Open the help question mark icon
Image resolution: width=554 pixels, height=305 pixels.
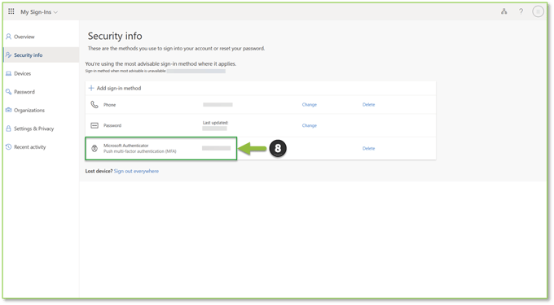[x=521, y=11]
